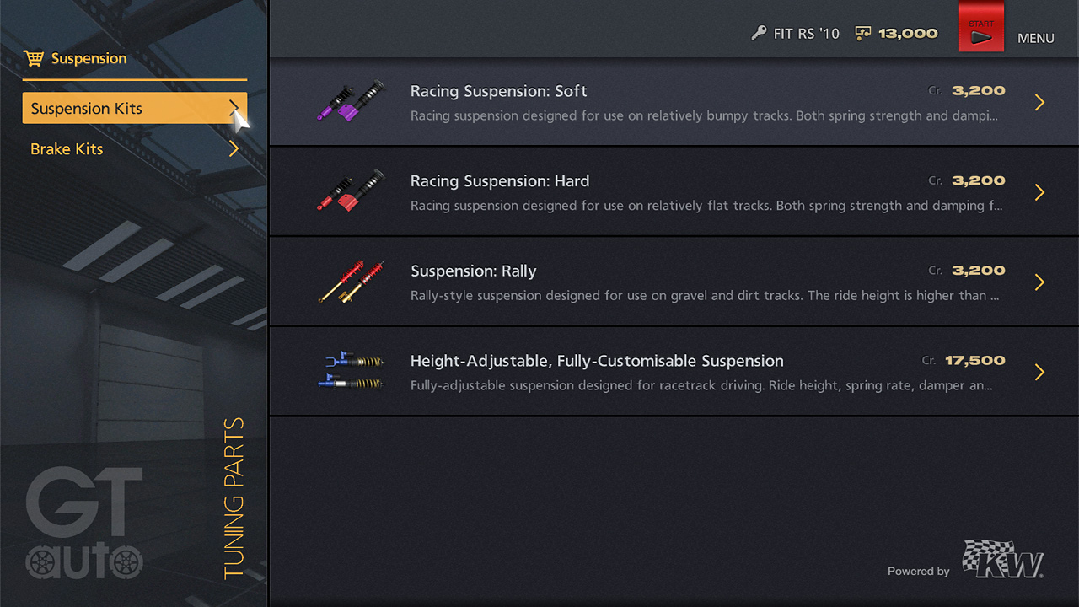Click the credits icon beside 13,000

tap(863, 34)
